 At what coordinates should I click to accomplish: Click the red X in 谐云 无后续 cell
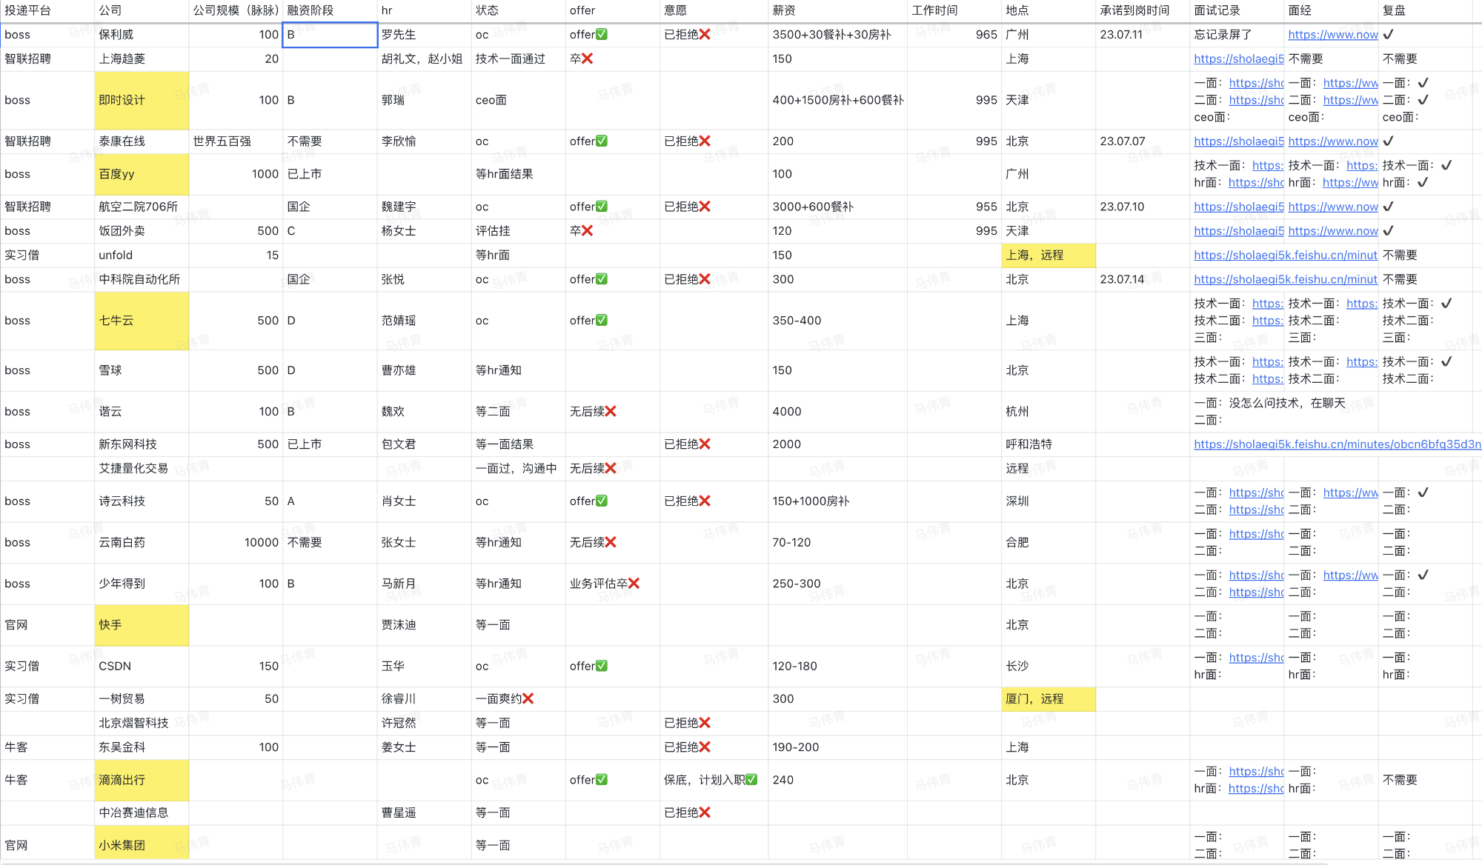click(611, 411)
